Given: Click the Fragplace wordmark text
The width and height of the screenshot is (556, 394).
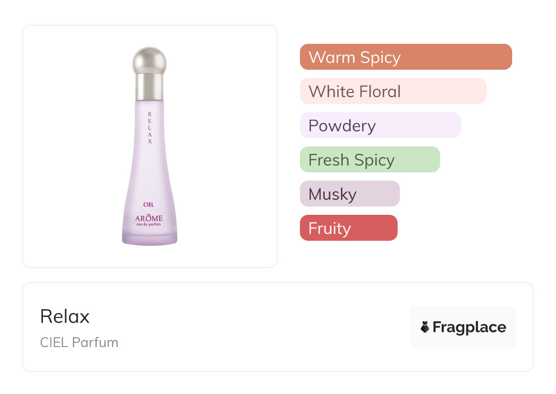Looking at the screenshot, I should pos(469,327).
